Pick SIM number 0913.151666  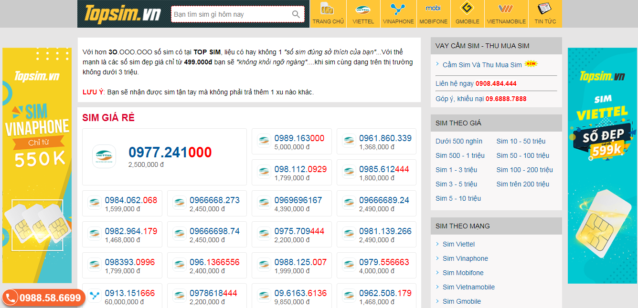coord(130,294)
